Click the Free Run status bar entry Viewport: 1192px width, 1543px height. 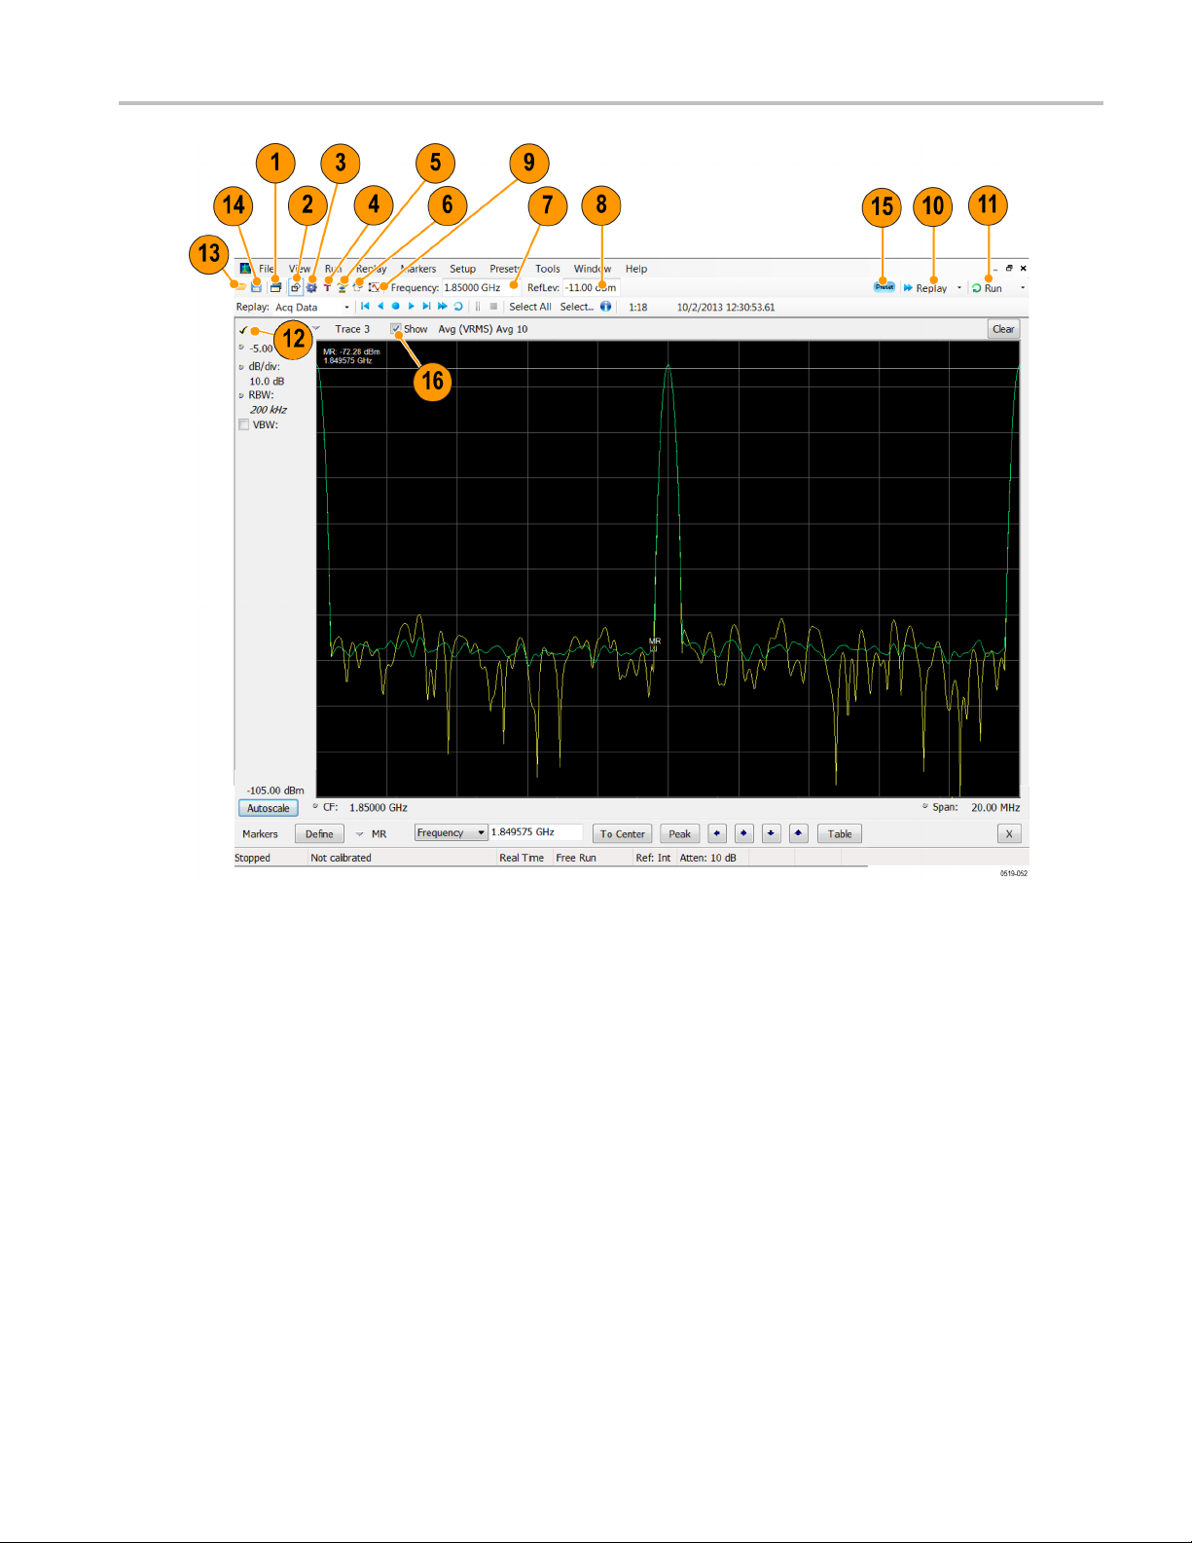point(576,858)
